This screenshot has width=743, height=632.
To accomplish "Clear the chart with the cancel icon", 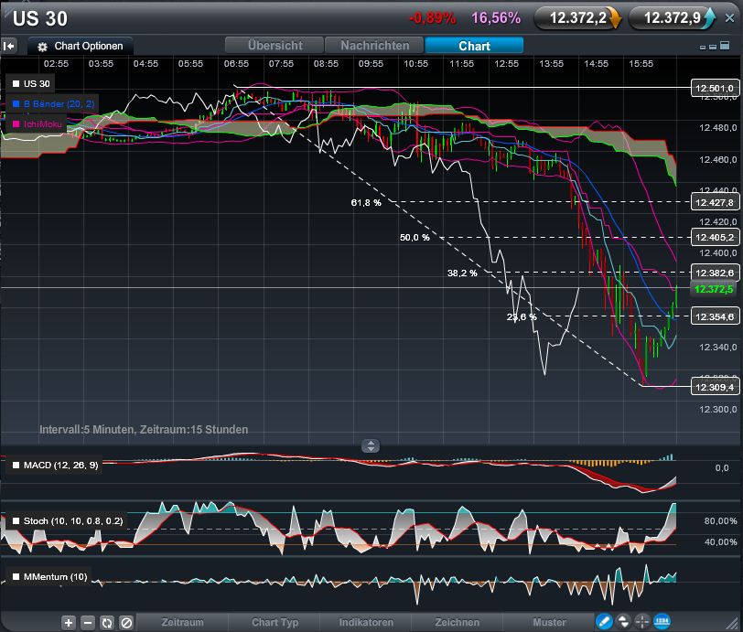I will [126, 623].
